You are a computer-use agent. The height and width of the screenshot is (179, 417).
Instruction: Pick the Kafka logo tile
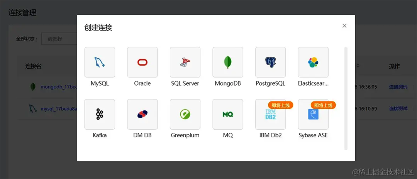pyautogui.click(x=100, y=114)
